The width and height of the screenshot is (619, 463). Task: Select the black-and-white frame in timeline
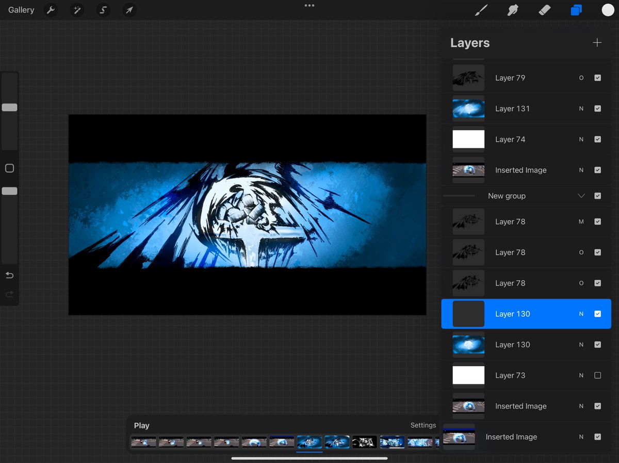(x=364, y=442)
